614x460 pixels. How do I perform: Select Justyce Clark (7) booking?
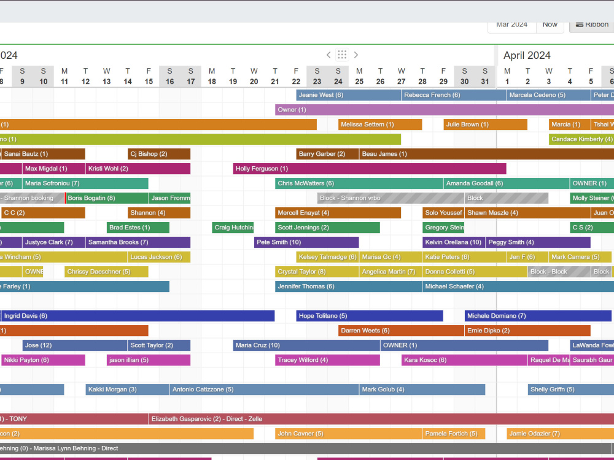point(53,242)
